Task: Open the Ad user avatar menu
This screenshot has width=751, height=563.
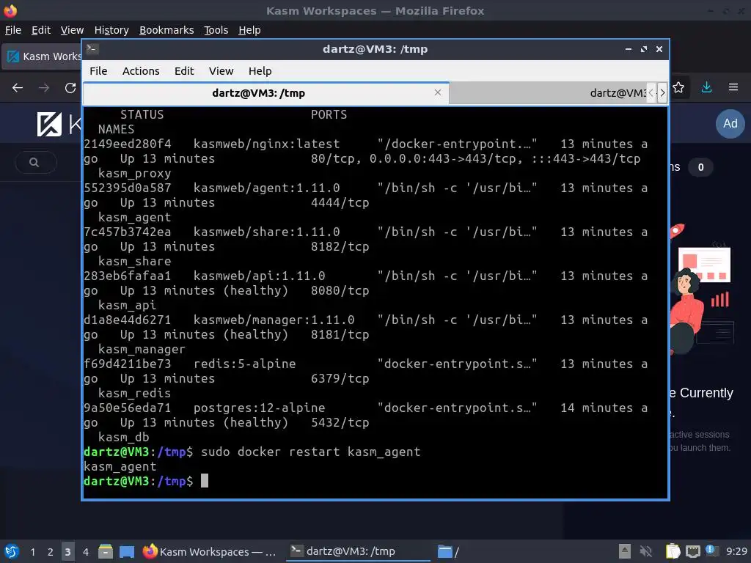Action: click(x=730, y=123)
